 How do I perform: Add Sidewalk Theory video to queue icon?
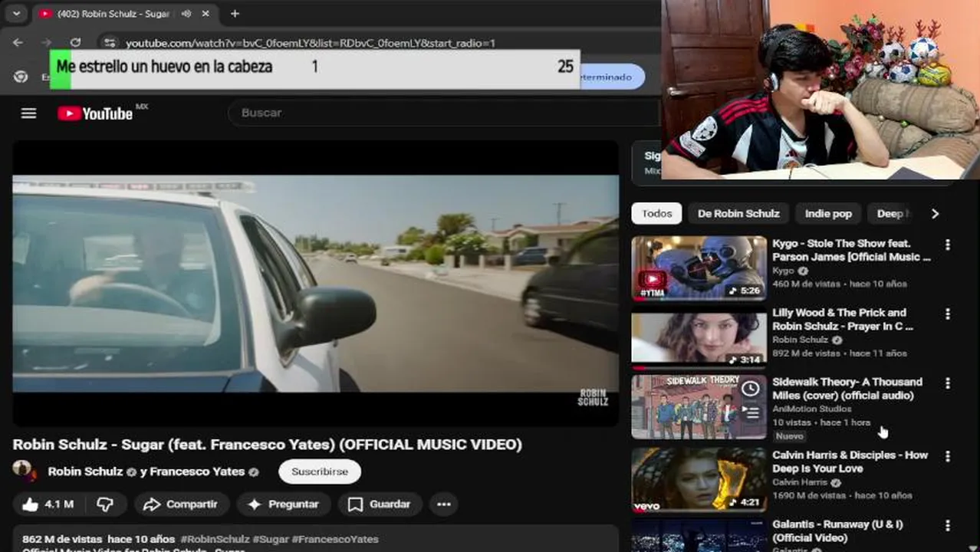(x=751, y=412)
